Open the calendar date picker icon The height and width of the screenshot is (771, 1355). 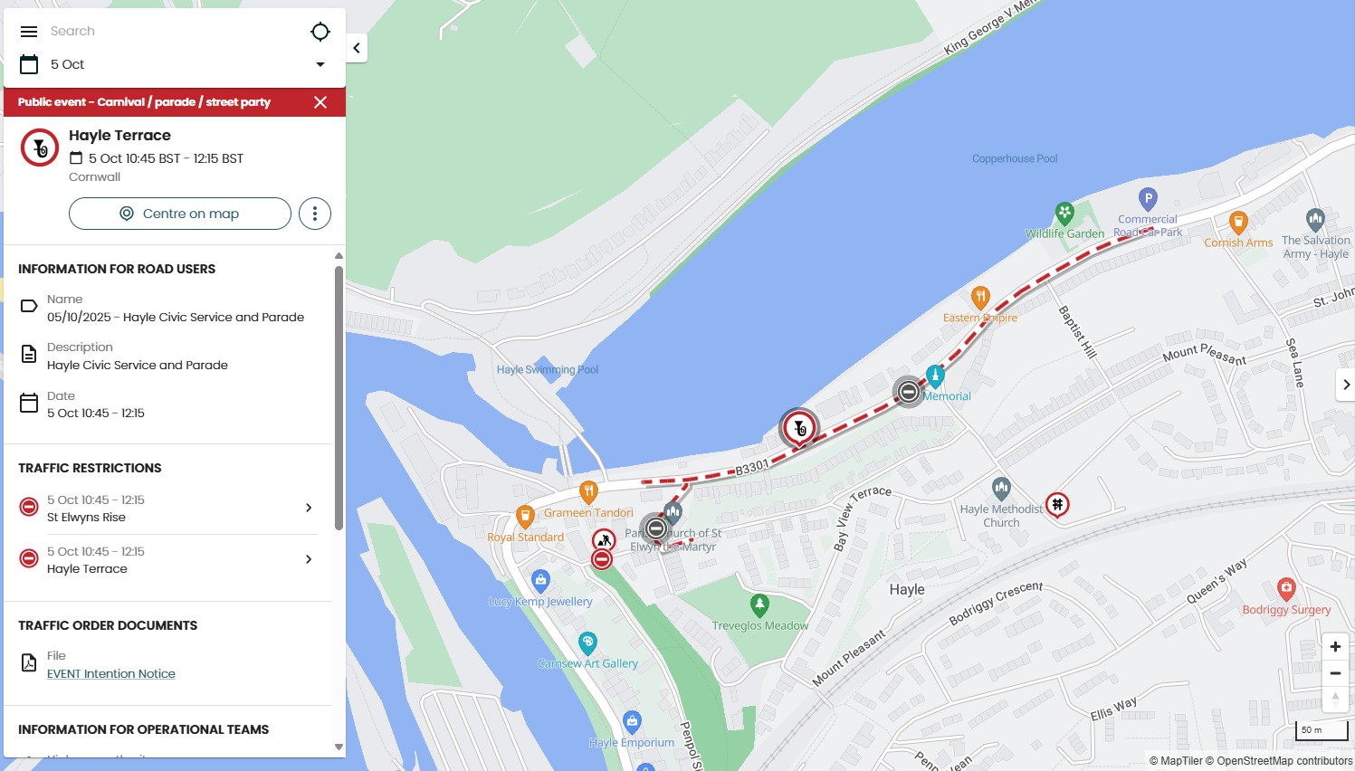(x=29, y=64)
